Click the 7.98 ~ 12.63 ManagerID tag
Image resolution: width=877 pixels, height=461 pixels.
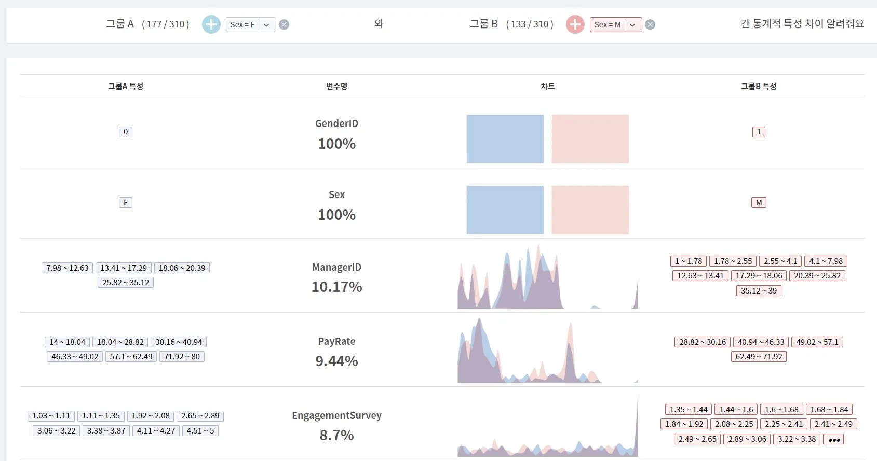click(x=68, y=268)
